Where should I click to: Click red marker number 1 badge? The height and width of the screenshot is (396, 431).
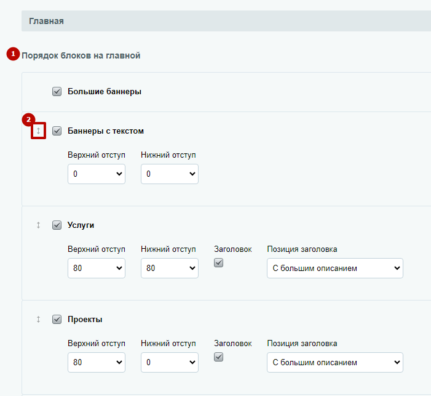click(x=13, y=54)
